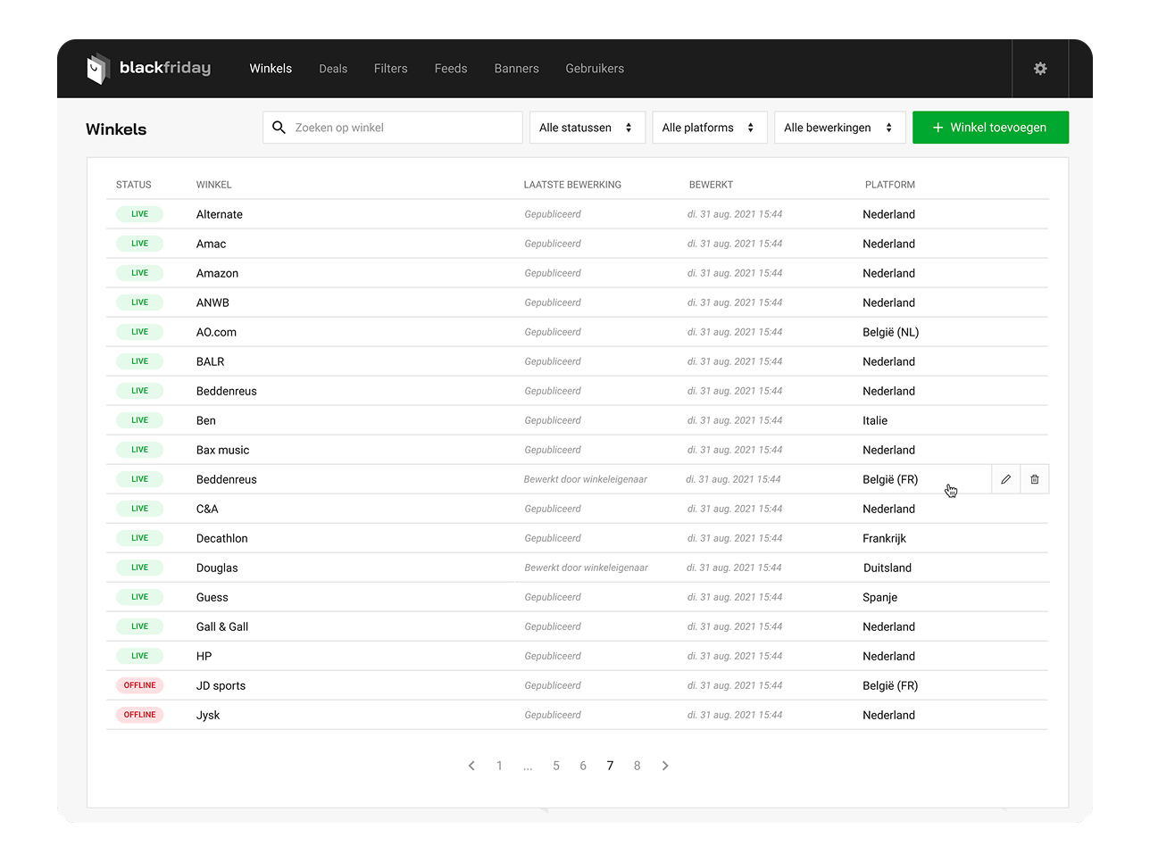1150x862 pixels.
Task: Focus the Zoeken op winkel search field
Action: (393, 128)
